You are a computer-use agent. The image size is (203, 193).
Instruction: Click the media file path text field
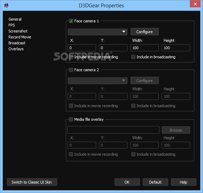[x=113, y=130]
